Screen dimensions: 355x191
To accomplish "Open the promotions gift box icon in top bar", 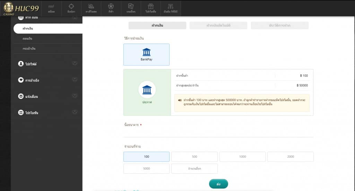I will click(150, 6).
